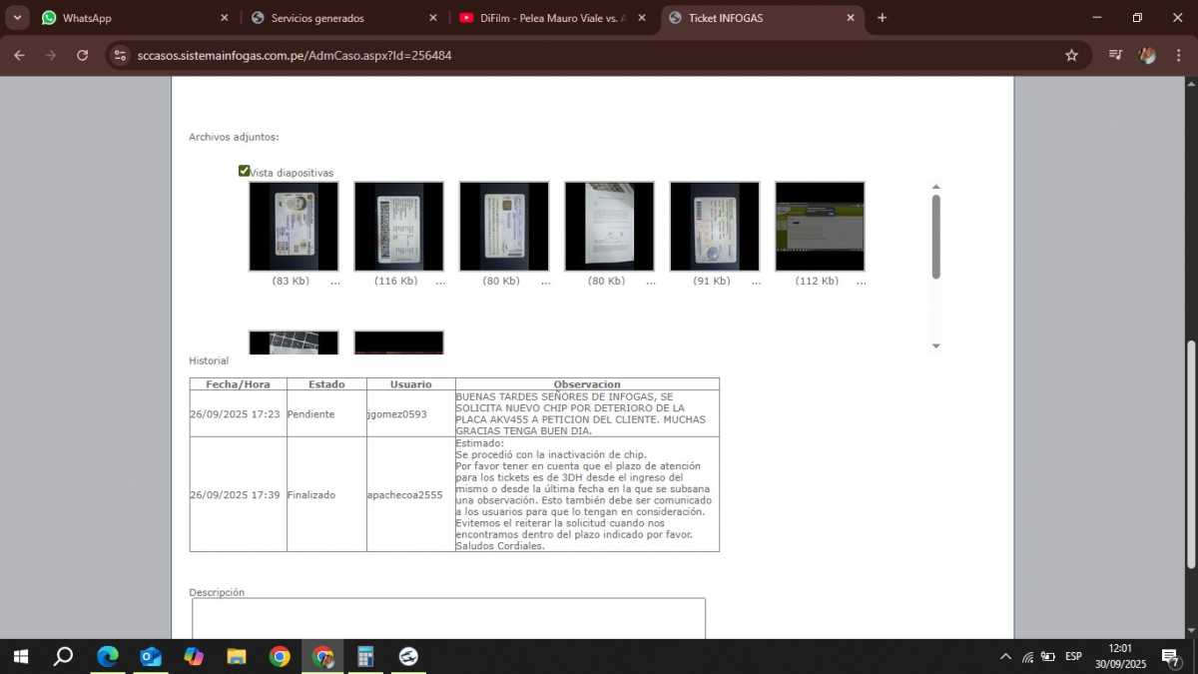The height and width of the screenshot is (674, 1198).
Task: Open the Chrome profile avatar
Action: point(1148,56)
